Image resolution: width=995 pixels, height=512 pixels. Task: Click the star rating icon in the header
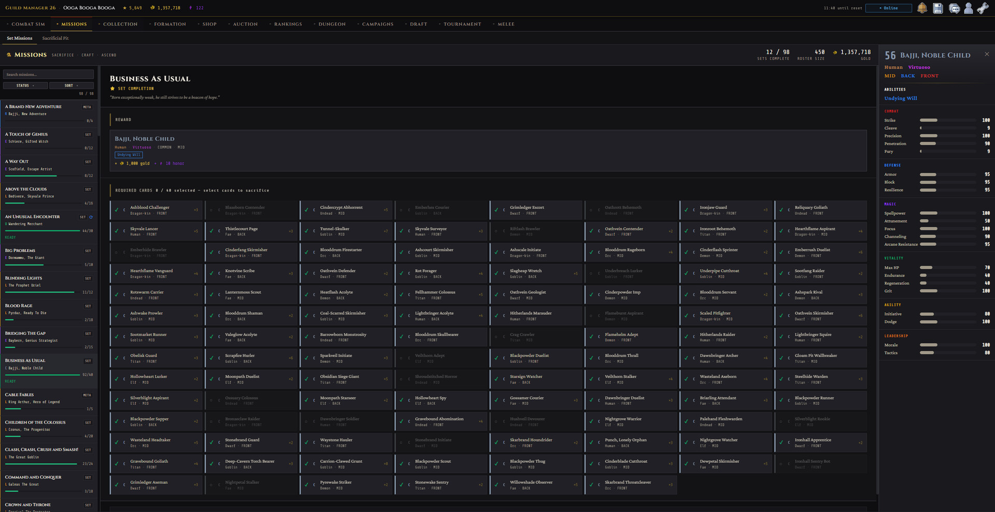tap(124, 8)
